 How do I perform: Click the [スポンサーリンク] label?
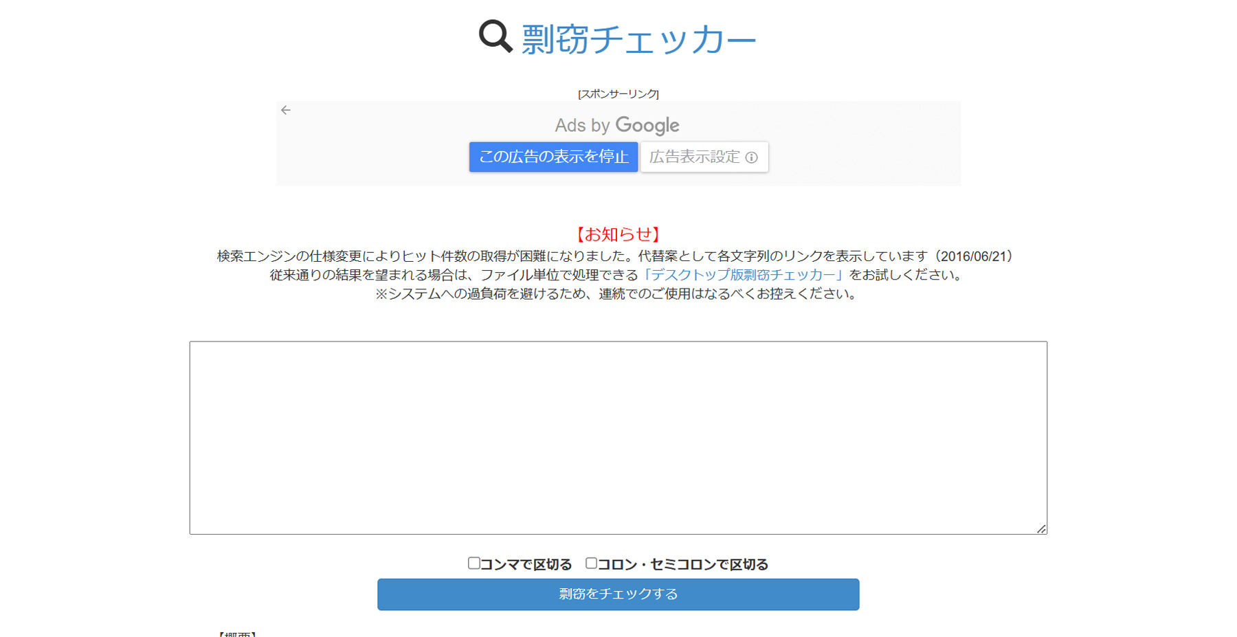pyautogui.click(x=618, y=93)
